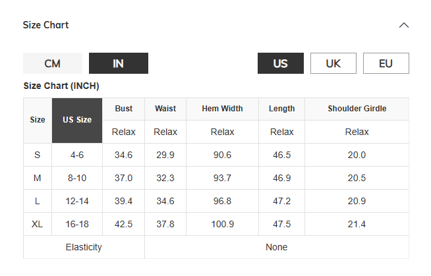Switch to EU sizing
This screenshot has height=276, width=431.
pyautogui.click(x=386, y=63)
